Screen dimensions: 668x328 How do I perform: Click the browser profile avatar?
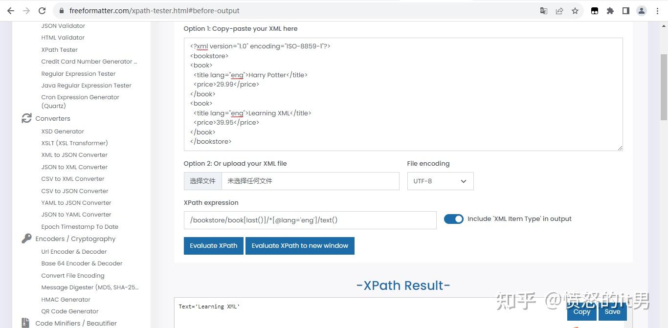tap(642, 10)
